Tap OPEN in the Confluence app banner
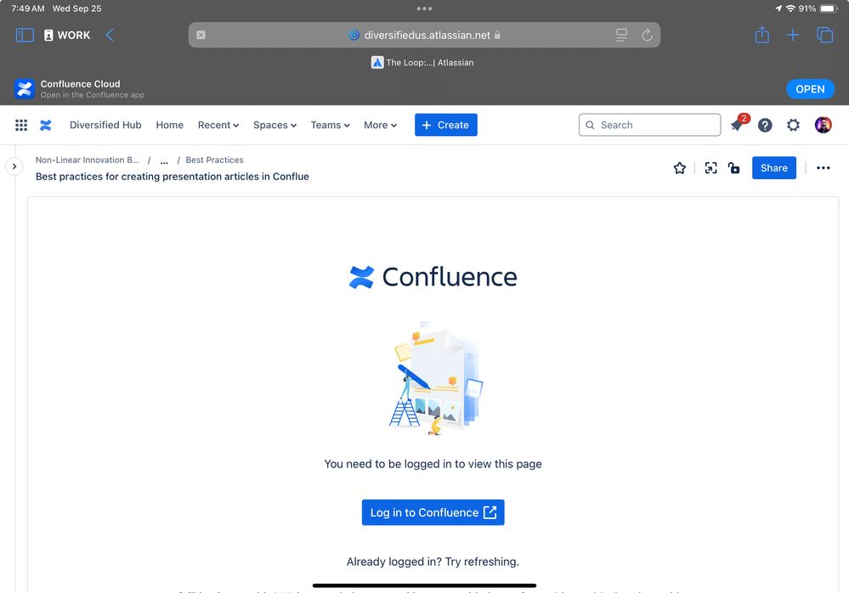Screen dimensions: 849x593 coord(810,89)
